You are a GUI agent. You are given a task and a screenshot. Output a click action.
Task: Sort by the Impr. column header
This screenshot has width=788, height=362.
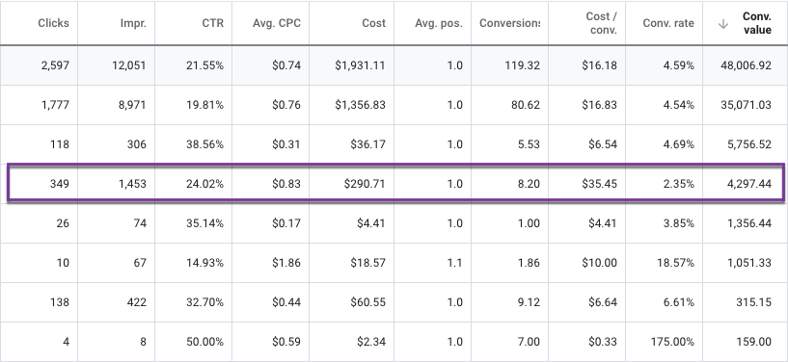(133, 23)
